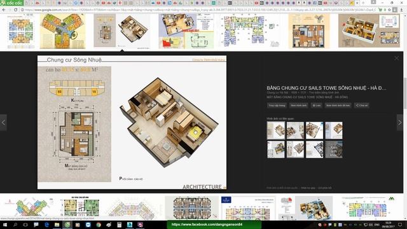Open a new browser tab with plus button
The height and width of the screenshot is (229, 407).
pos(363,3)
